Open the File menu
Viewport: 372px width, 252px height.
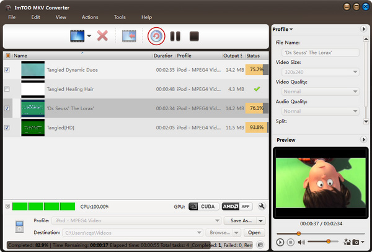(12, 17)
